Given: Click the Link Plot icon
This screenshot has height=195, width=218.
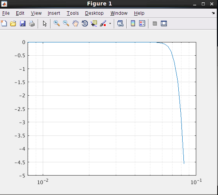Looking at the screenshot, I should [x=120, y=23].
